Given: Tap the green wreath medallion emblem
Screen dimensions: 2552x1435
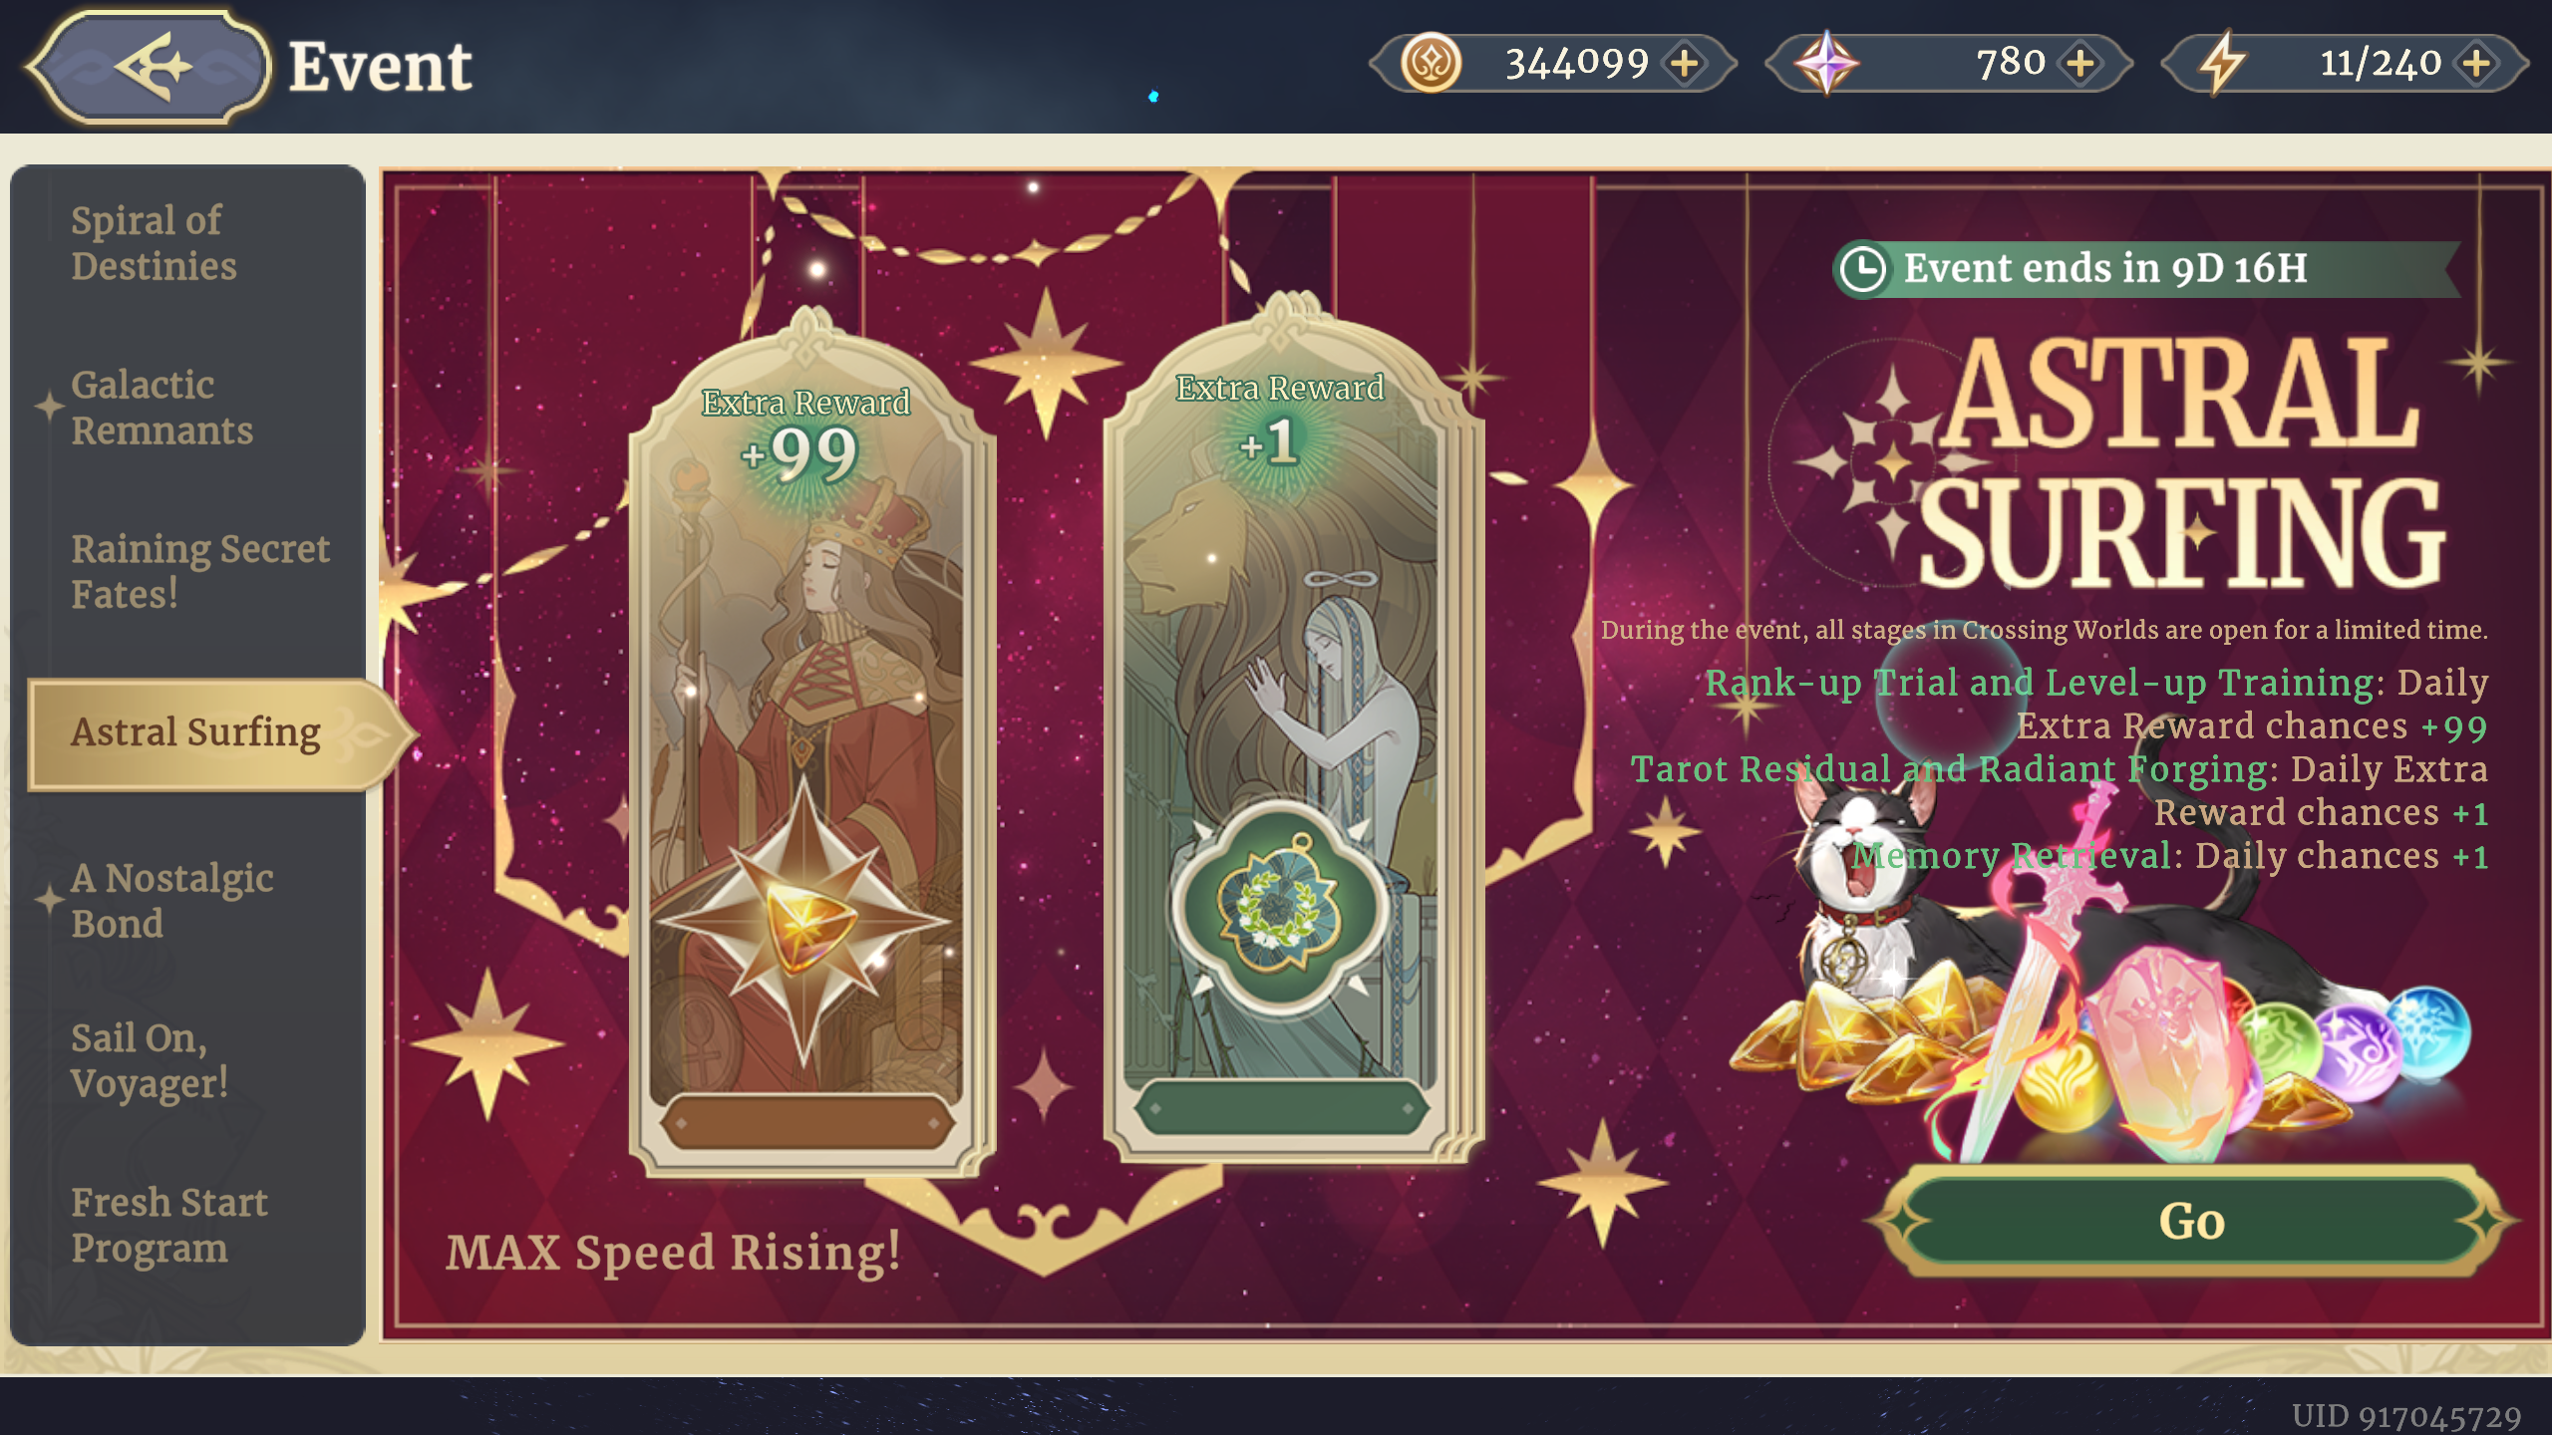Looking at the screenshot, I should point(1279,907).
